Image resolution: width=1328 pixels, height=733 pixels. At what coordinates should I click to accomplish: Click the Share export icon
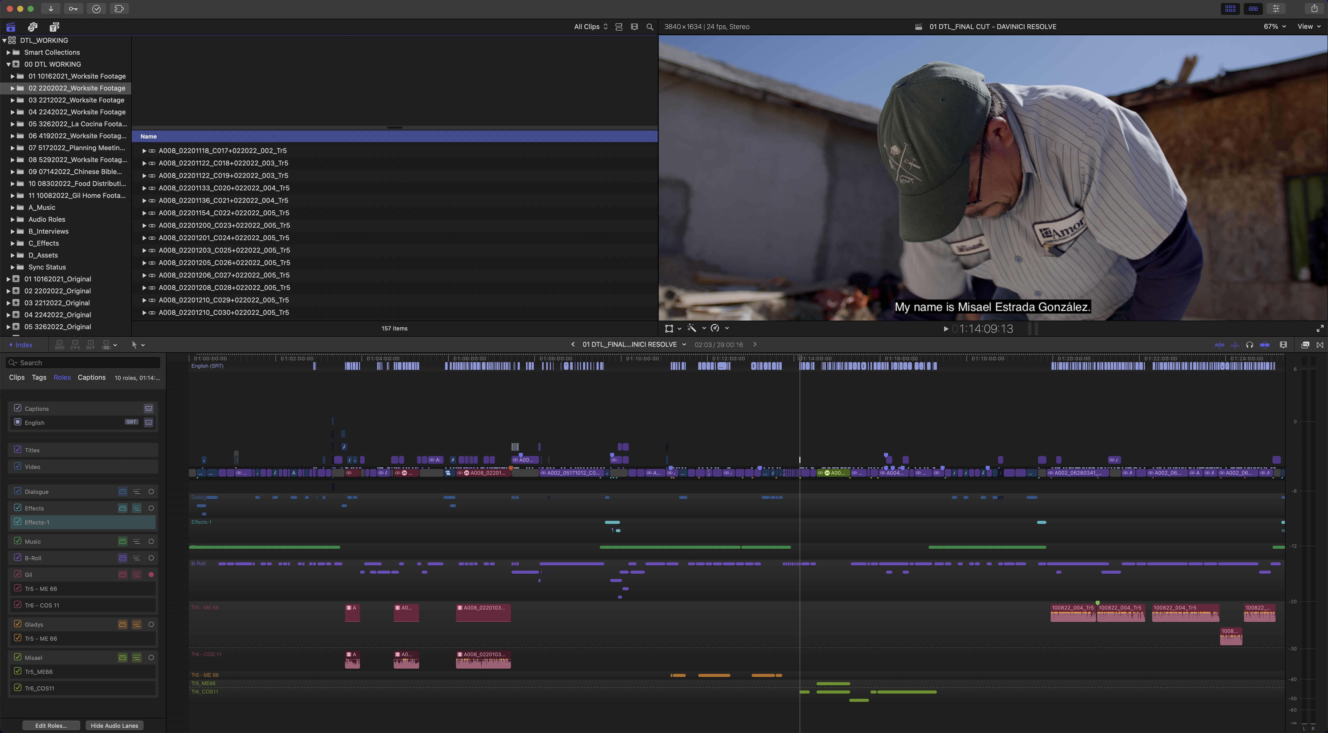click(1314, 9)
